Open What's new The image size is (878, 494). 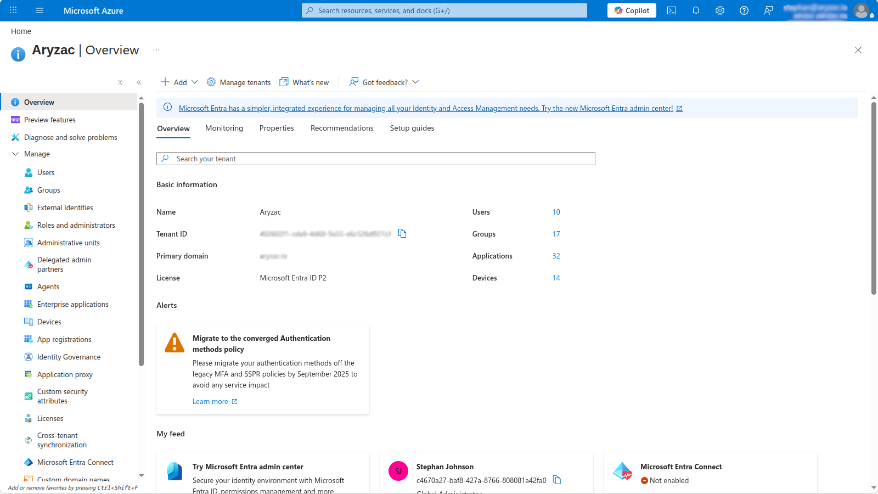tap(305, 82)
